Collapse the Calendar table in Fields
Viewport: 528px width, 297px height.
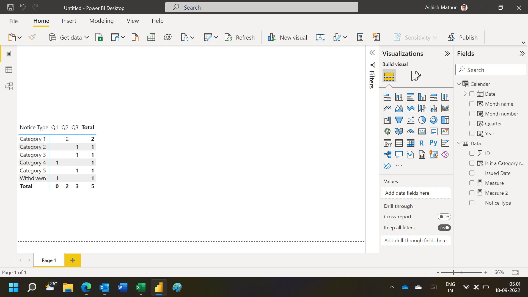point(459,84)
